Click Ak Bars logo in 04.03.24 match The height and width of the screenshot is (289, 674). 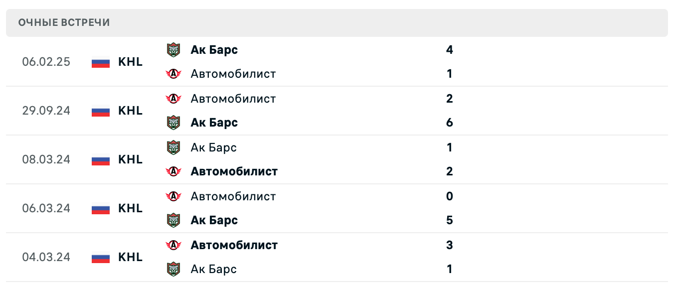point(173,269)
